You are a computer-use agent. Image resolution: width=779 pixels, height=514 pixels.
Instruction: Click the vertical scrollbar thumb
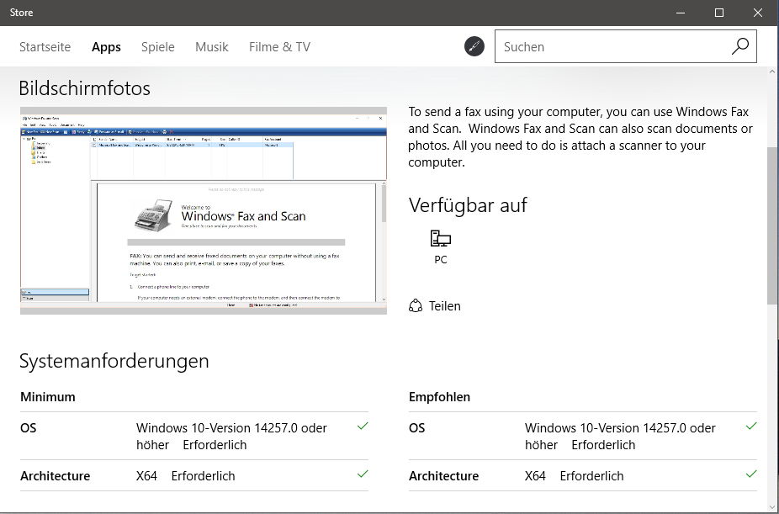[x=772, y=226]
